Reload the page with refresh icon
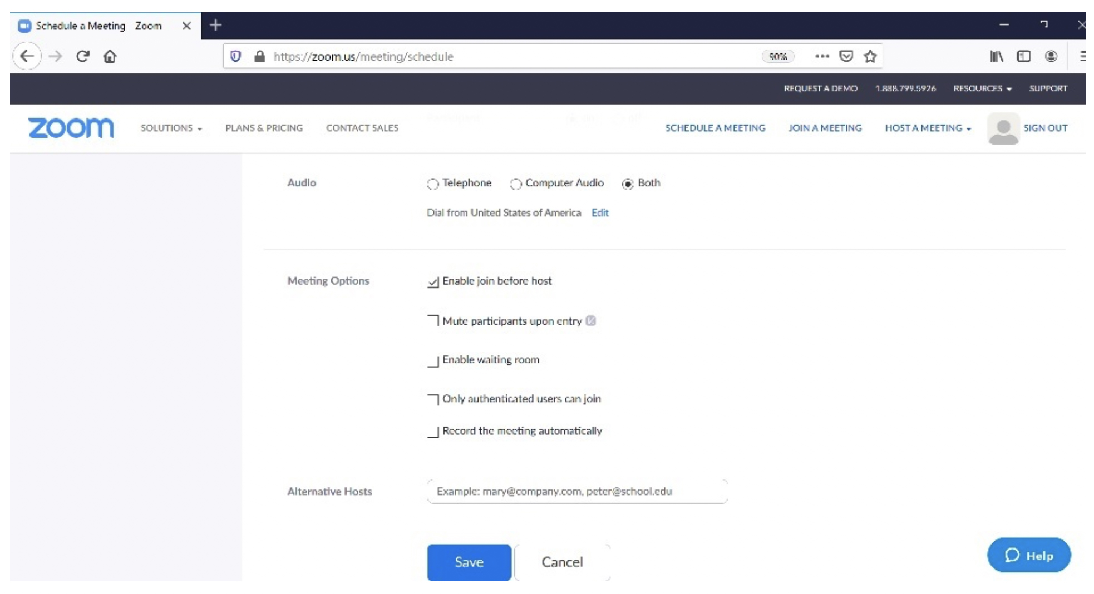1094x594 pixels. 83,56
